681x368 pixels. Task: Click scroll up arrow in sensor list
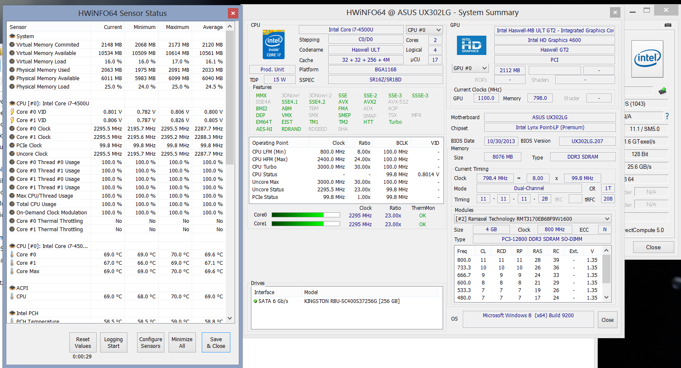[230, 26]
